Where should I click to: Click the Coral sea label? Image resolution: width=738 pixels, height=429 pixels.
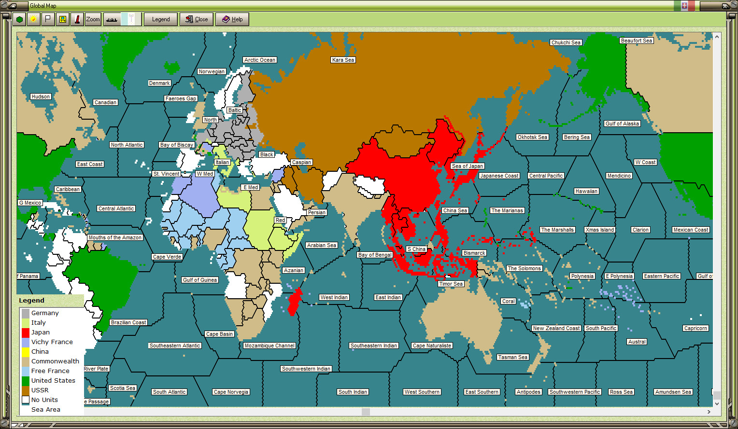point(508,301)
